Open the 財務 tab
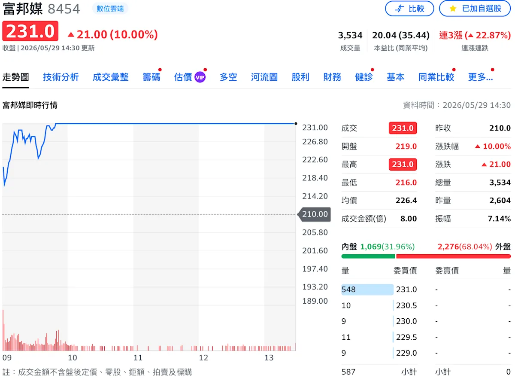 [332, 77]
